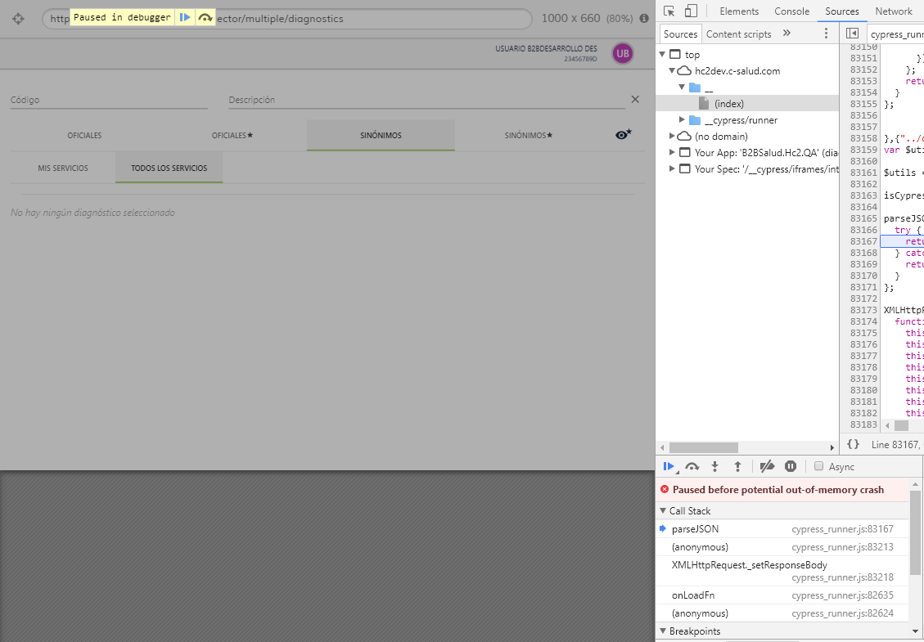Expand the __cypress/runner tree node
The height and width of the screenshot is (642, 924).
coord(682,119)
